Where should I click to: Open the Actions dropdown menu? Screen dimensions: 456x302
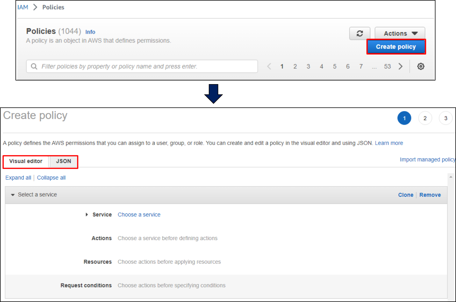point(399,34)
